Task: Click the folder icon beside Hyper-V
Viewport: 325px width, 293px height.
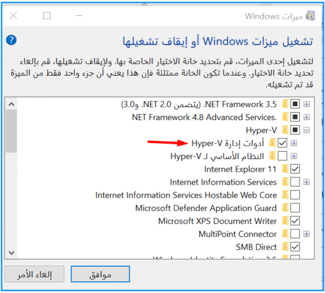Action: tap(285, 130)
